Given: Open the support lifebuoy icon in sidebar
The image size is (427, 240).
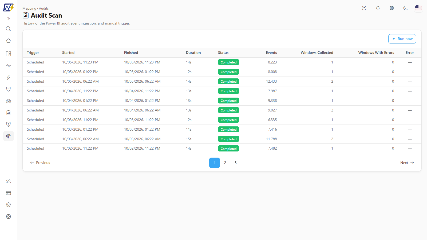Looking at the screenshot, I should tap(9, 217).
